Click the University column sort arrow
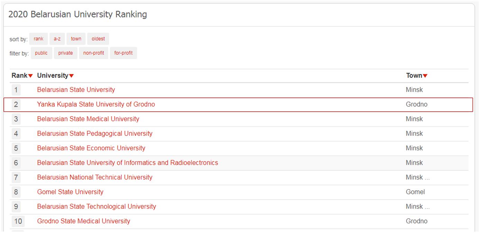 [x=72, y=76]
